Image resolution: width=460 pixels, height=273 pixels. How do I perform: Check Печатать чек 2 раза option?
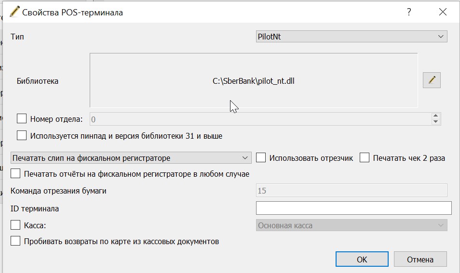[x=365, y=157]
